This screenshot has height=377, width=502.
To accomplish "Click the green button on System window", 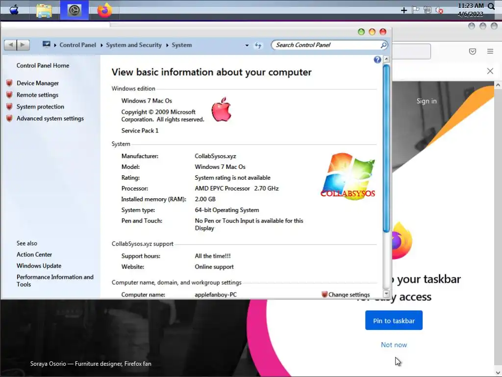I will pyautogui.click(x=361, y=32).
